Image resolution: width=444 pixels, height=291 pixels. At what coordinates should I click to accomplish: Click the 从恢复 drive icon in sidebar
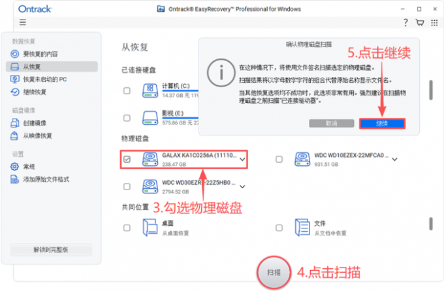(15, 66)
